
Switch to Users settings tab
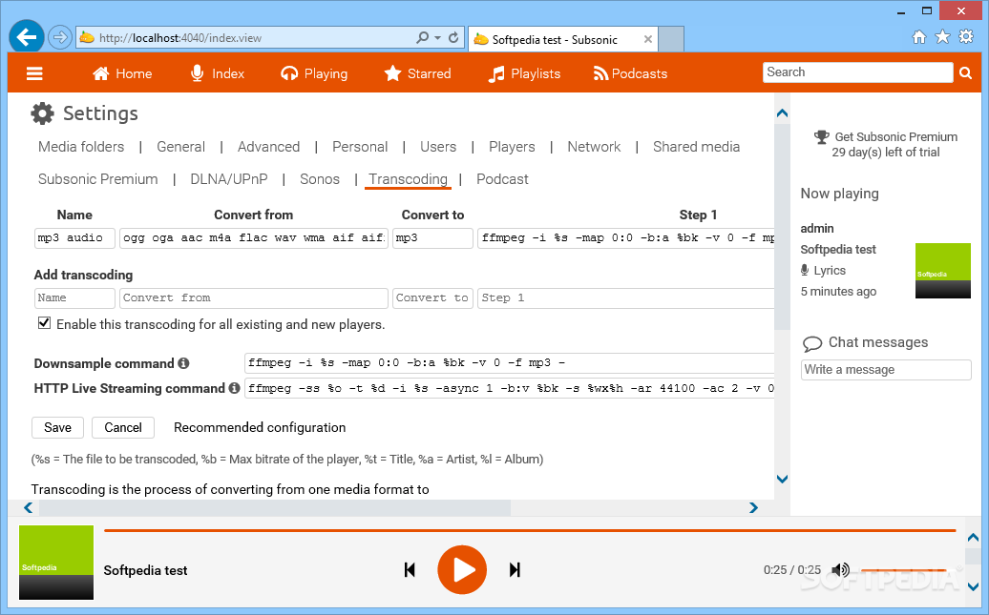(438, 147)
